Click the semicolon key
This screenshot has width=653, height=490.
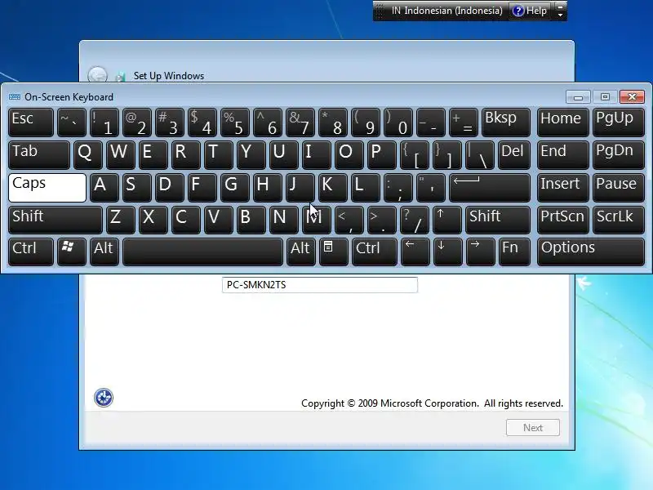(x=398, y=188)
